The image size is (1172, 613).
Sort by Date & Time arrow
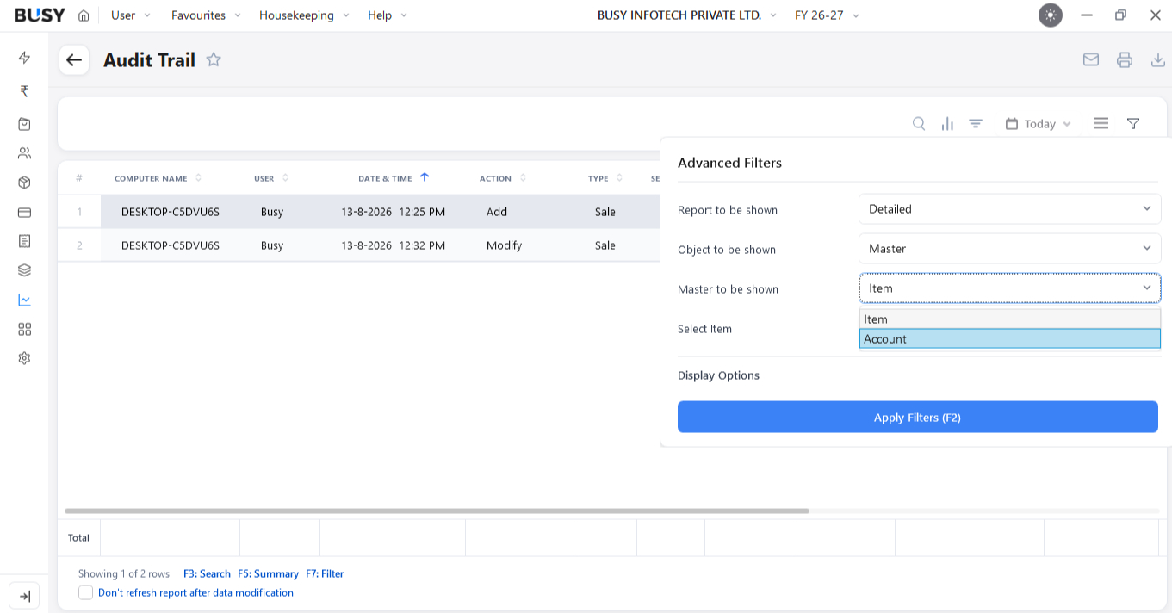(x=425, y=177)
